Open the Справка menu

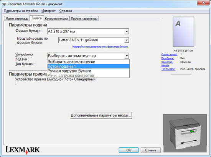coord(66,11)
